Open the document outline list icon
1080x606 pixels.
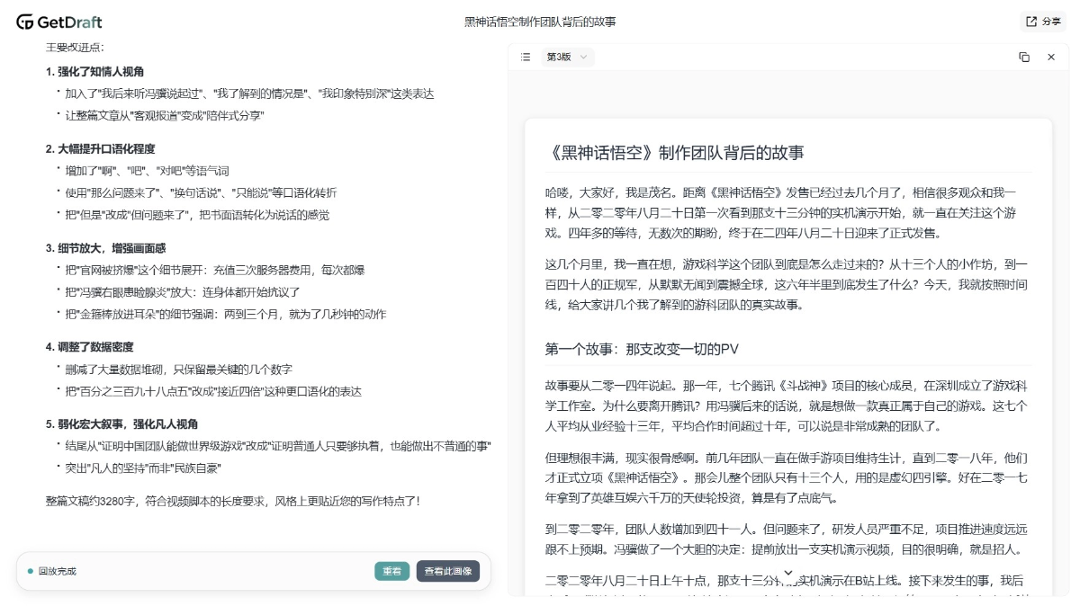526,57
